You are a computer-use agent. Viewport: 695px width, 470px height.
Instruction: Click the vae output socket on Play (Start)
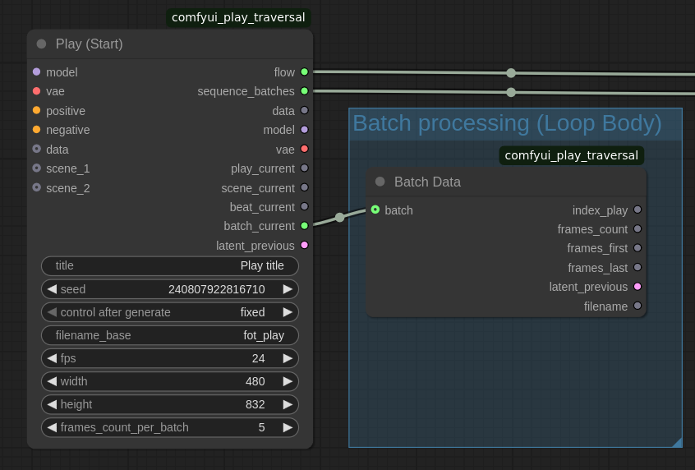coord(305,149)
